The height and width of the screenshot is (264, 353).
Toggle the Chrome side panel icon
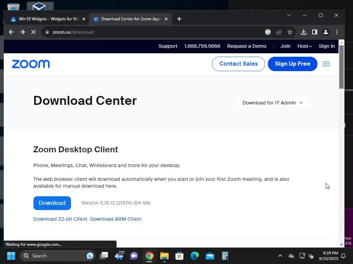tap(315, 32)
